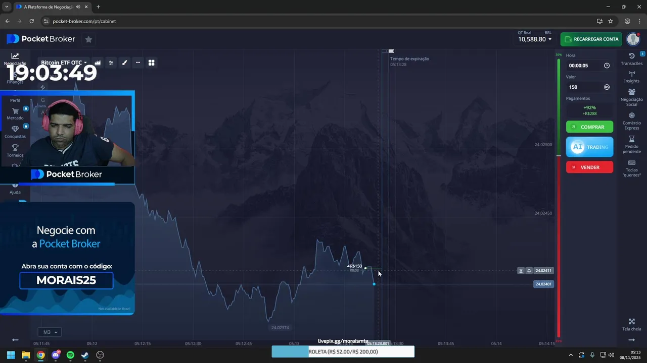647x363 pixels.
Task: Expand the M3 timeframe selector
Action: tap(50, 332)
